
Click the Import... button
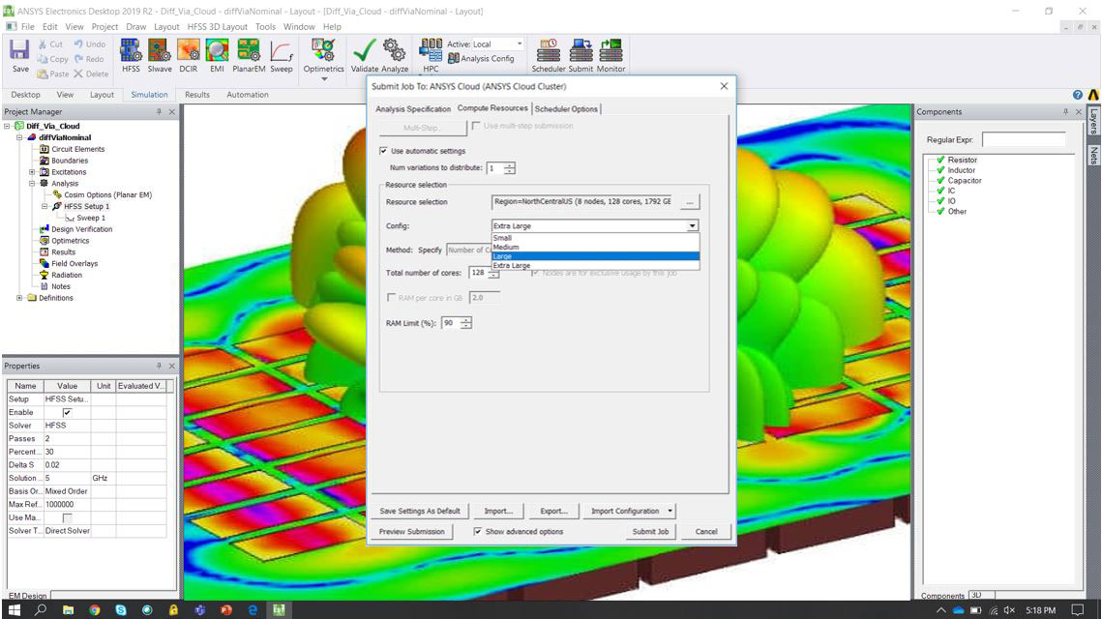[498, 511]
